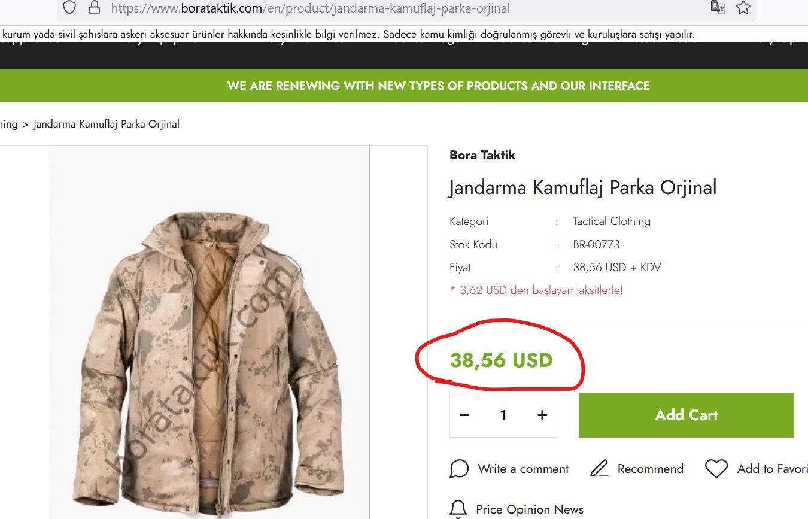
Task: Open the Bora Taktik brand link
Action: [x=482, y=155]
